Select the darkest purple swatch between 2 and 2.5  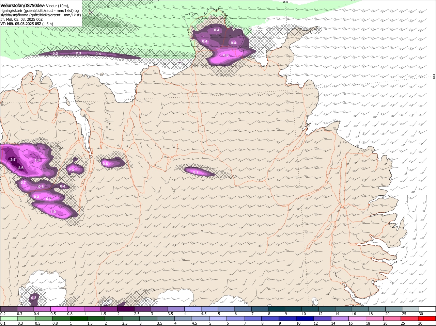(126, 309)
